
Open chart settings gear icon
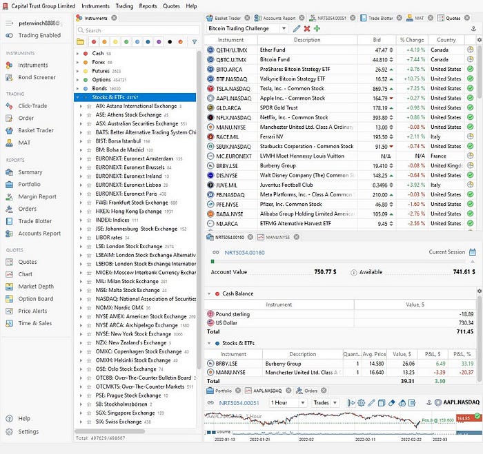pyautogui.click(x=362, y=402)
